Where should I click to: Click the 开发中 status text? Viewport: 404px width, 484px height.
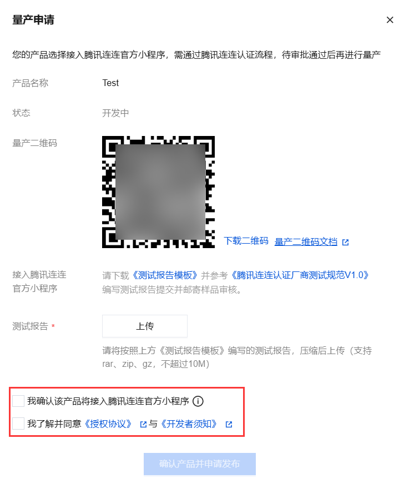115,113
